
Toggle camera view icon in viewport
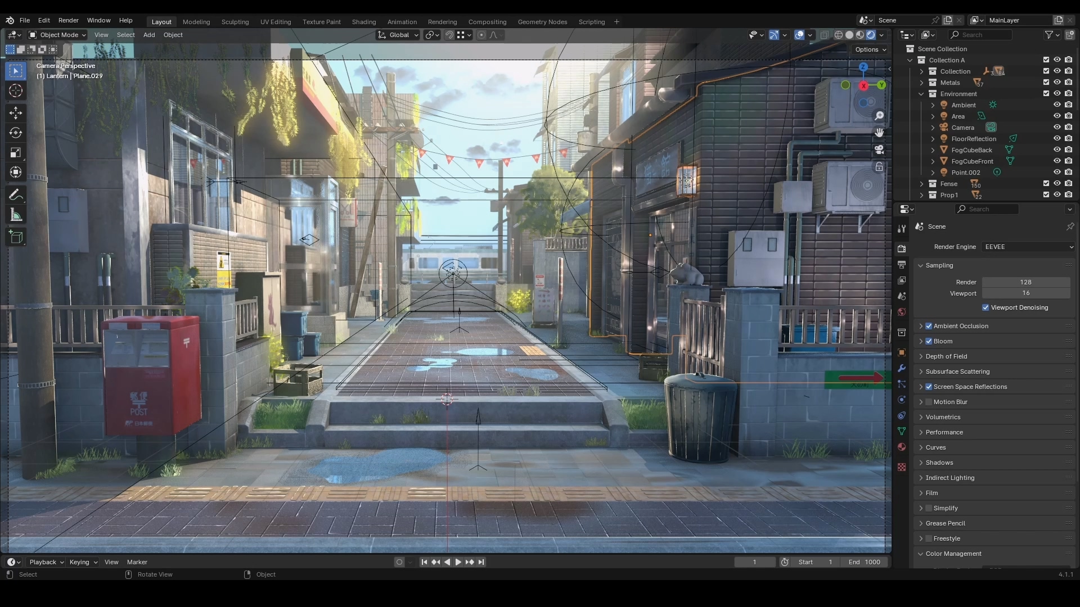tap(879, 150)
